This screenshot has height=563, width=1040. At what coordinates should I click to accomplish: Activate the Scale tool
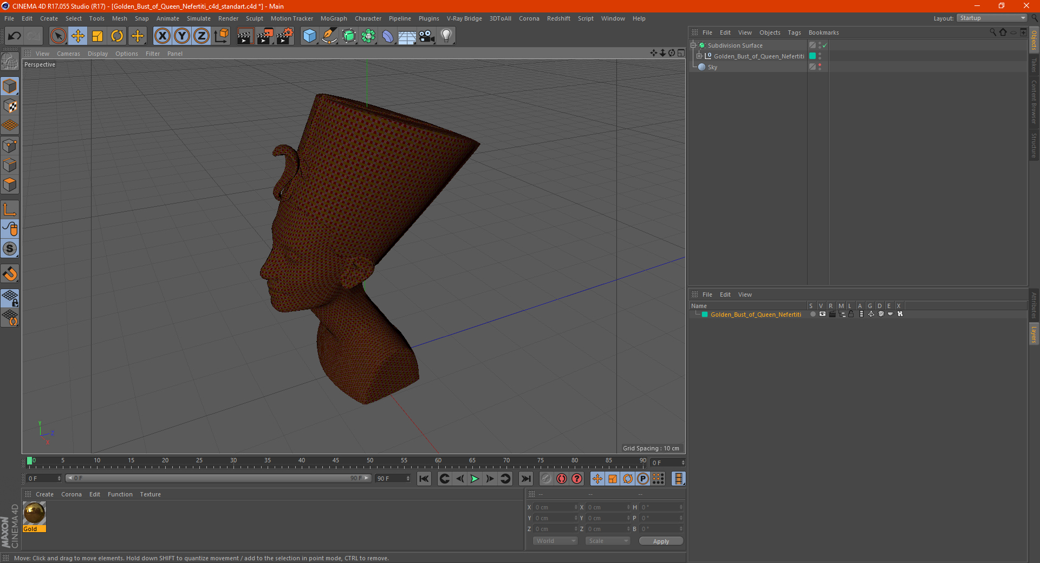pos(97,36)
